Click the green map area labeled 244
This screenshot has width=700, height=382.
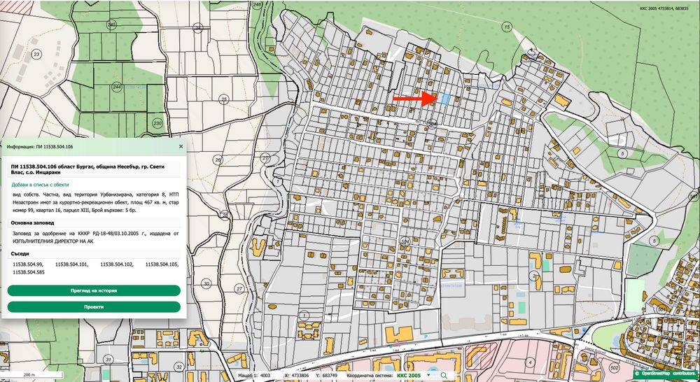click(x=117, y=87)
